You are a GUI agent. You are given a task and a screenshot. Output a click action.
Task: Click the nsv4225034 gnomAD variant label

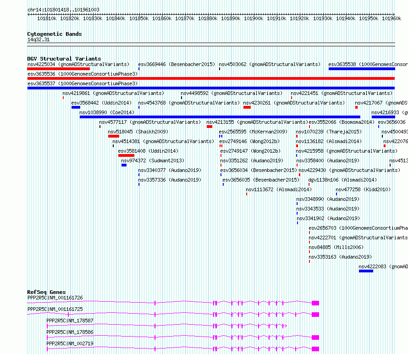(x=78, y=64)
